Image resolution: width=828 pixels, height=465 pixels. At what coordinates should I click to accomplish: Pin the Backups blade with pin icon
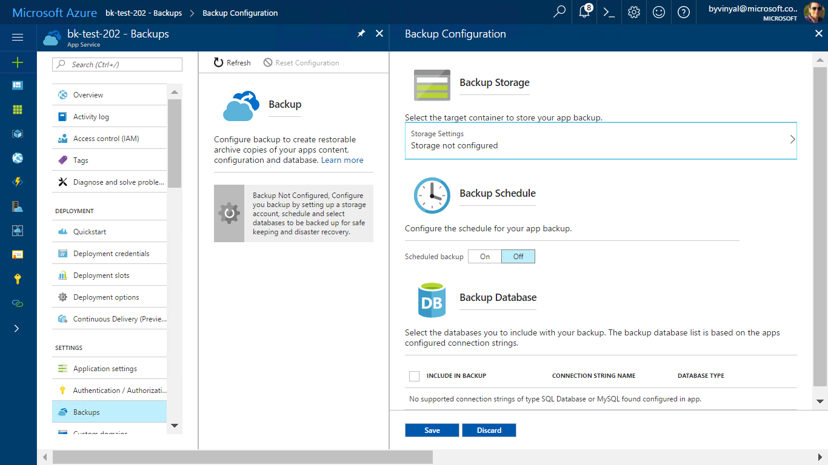(x=361, y=34)
